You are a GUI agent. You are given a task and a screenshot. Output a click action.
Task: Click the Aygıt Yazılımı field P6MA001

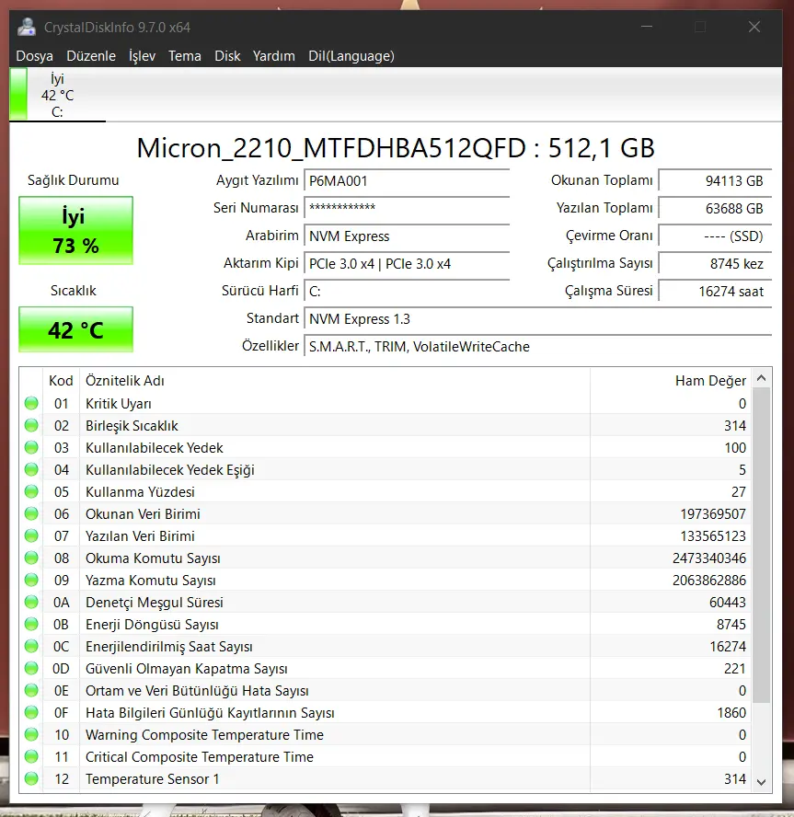(x=407, y=181)
